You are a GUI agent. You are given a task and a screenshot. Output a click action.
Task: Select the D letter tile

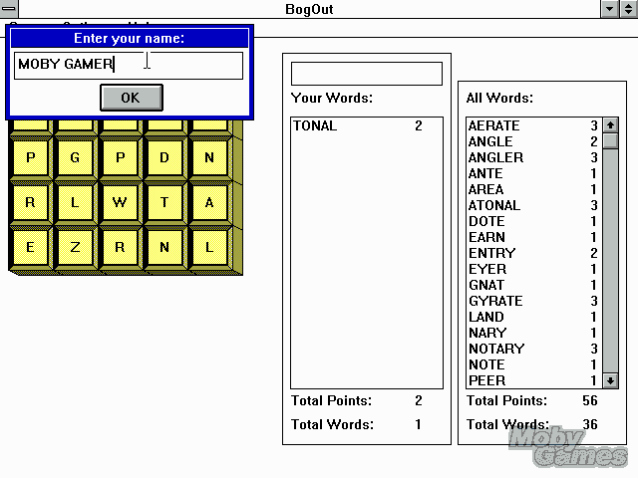point(164,157)
